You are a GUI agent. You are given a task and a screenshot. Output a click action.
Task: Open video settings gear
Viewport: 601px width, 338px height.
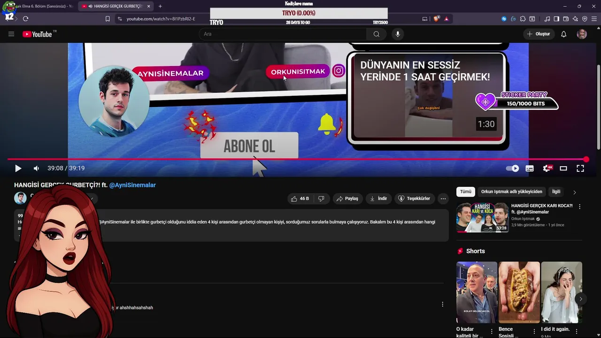point(547,168)
